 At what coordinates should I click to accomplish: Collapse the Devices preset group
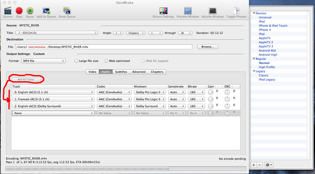[x=254, y=13]
